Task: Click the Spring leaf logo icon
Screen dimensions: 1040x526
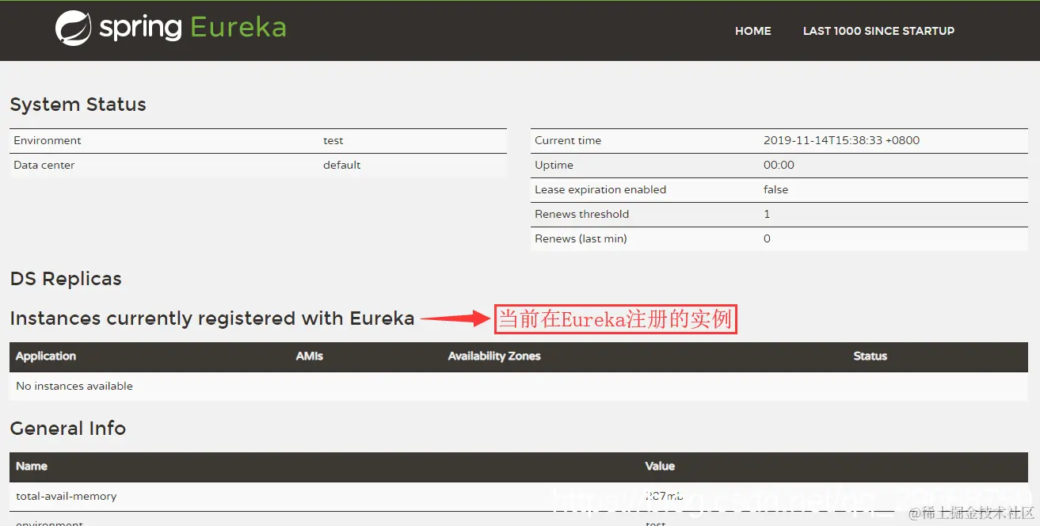Action: click(73, 28)
